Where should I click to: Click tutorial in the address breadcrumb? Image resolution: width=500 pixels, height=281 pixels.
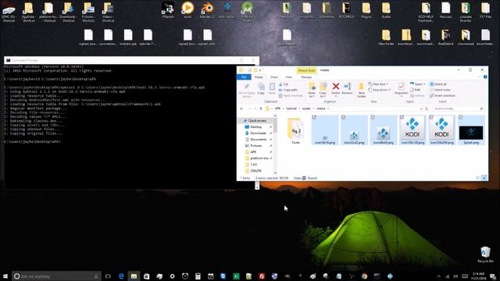click(291, 108)
